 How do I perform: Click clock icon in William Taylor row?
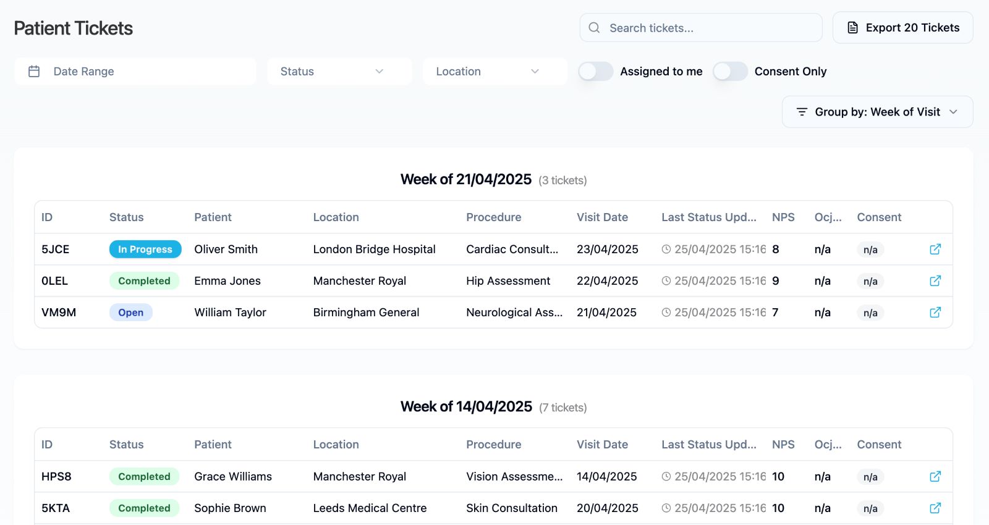tap(666, 313)
